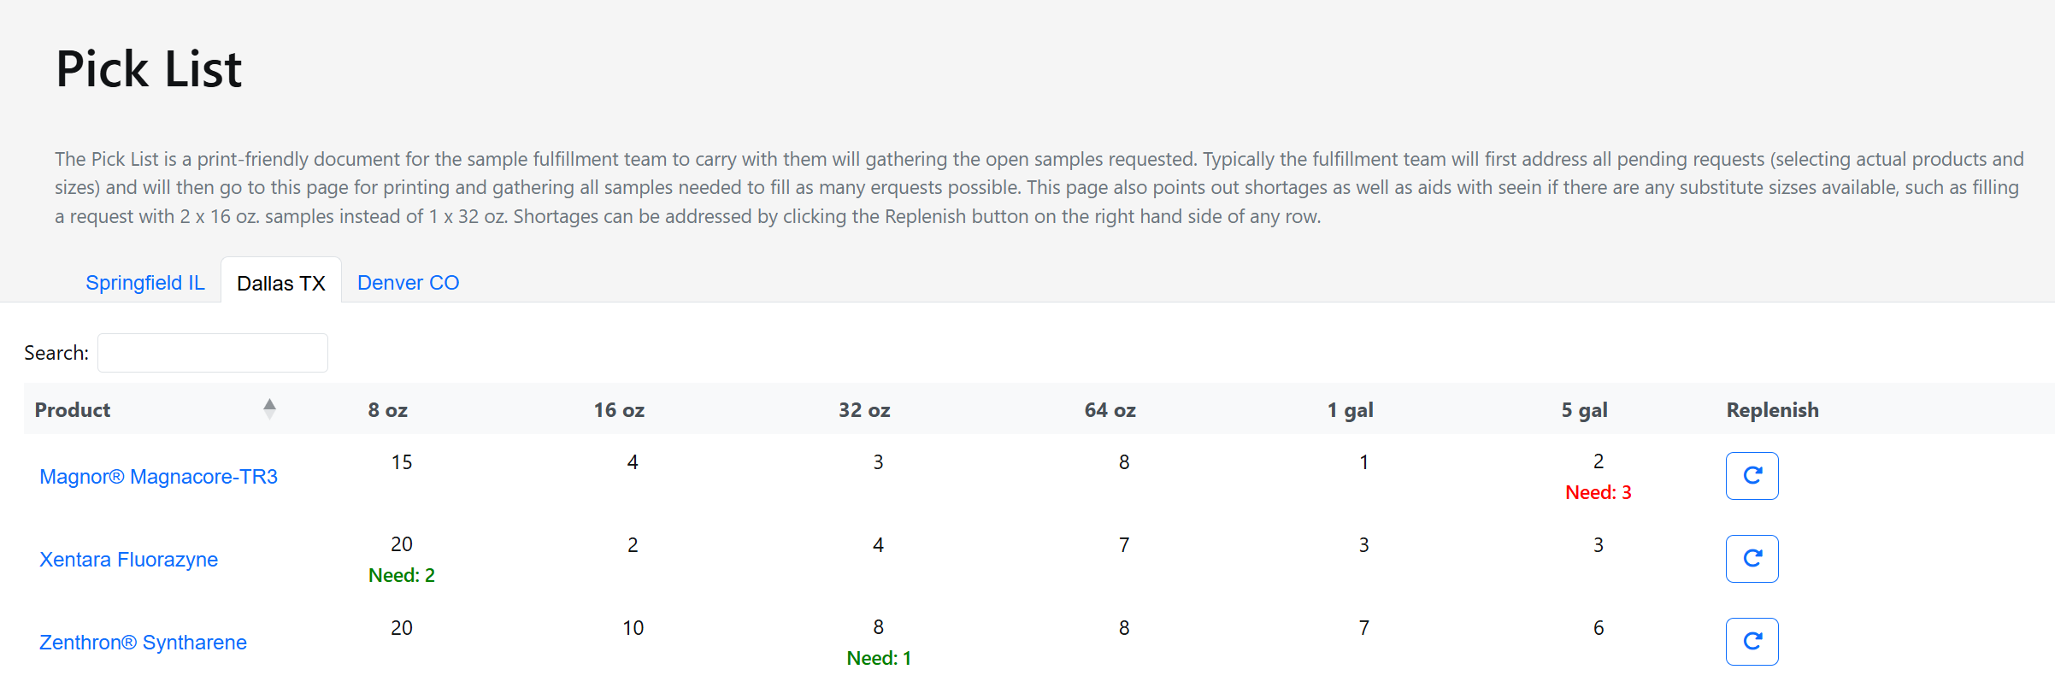This screenshot has height=693, width=2055.
Task: Click the 64 oz column header
Action: [x=1110, y=410]
